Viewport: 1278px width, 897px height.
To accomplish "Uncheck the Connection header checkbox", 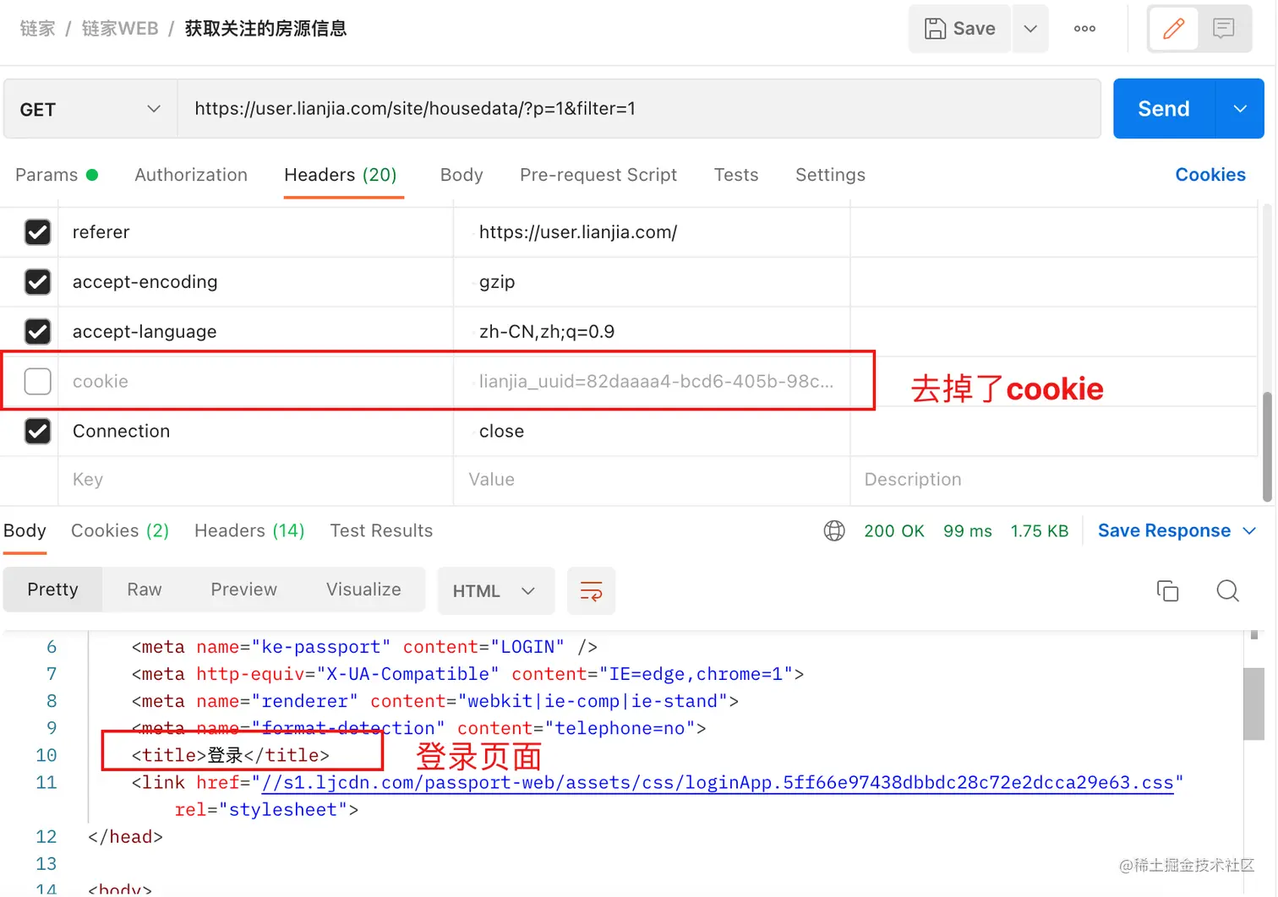I will [x=38, y=432].
